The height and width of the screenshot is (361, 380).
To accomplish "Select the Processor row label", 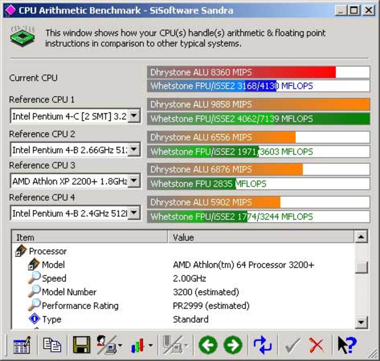I will click(x=48, y=251).
